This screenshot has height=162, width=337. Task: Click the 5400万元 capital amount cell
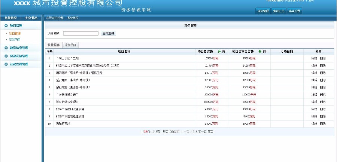pyautogui.click(x=249, y=116)
